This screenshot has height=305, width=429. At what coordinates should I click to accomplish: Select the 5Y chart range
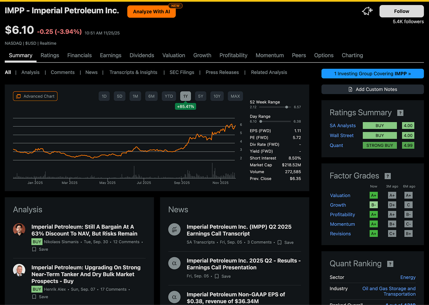point(201,96)
